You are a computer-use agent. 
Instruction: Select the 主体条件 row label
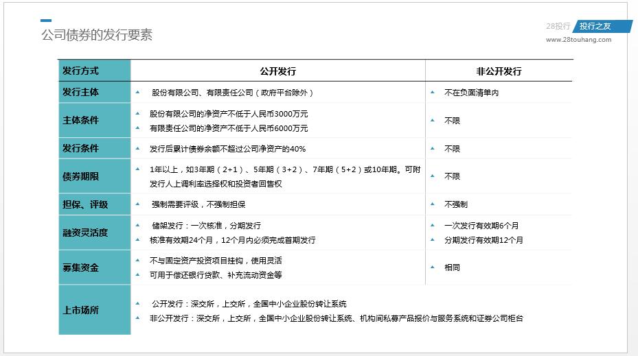[94, 120]
